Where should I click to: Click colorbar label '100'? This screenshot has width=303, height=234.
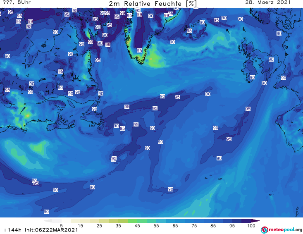[251, 226]
